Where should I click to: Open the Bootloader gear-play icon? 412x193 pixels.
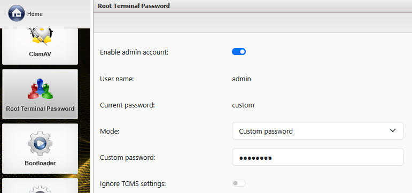[40, 143]
